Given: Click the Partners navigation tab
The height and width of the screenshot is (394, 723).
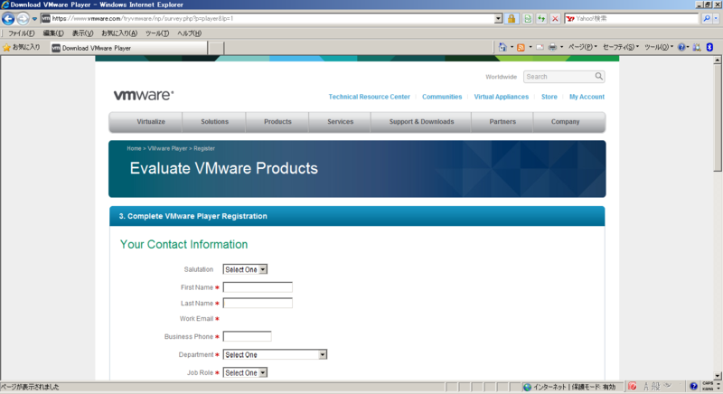Looking at the screenshot, I should pos(502,122).
